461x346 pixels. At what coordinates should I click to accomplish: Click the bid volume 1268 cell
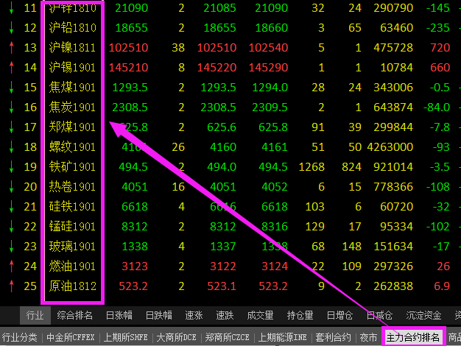pyautogui.click(x=312, y=166)
